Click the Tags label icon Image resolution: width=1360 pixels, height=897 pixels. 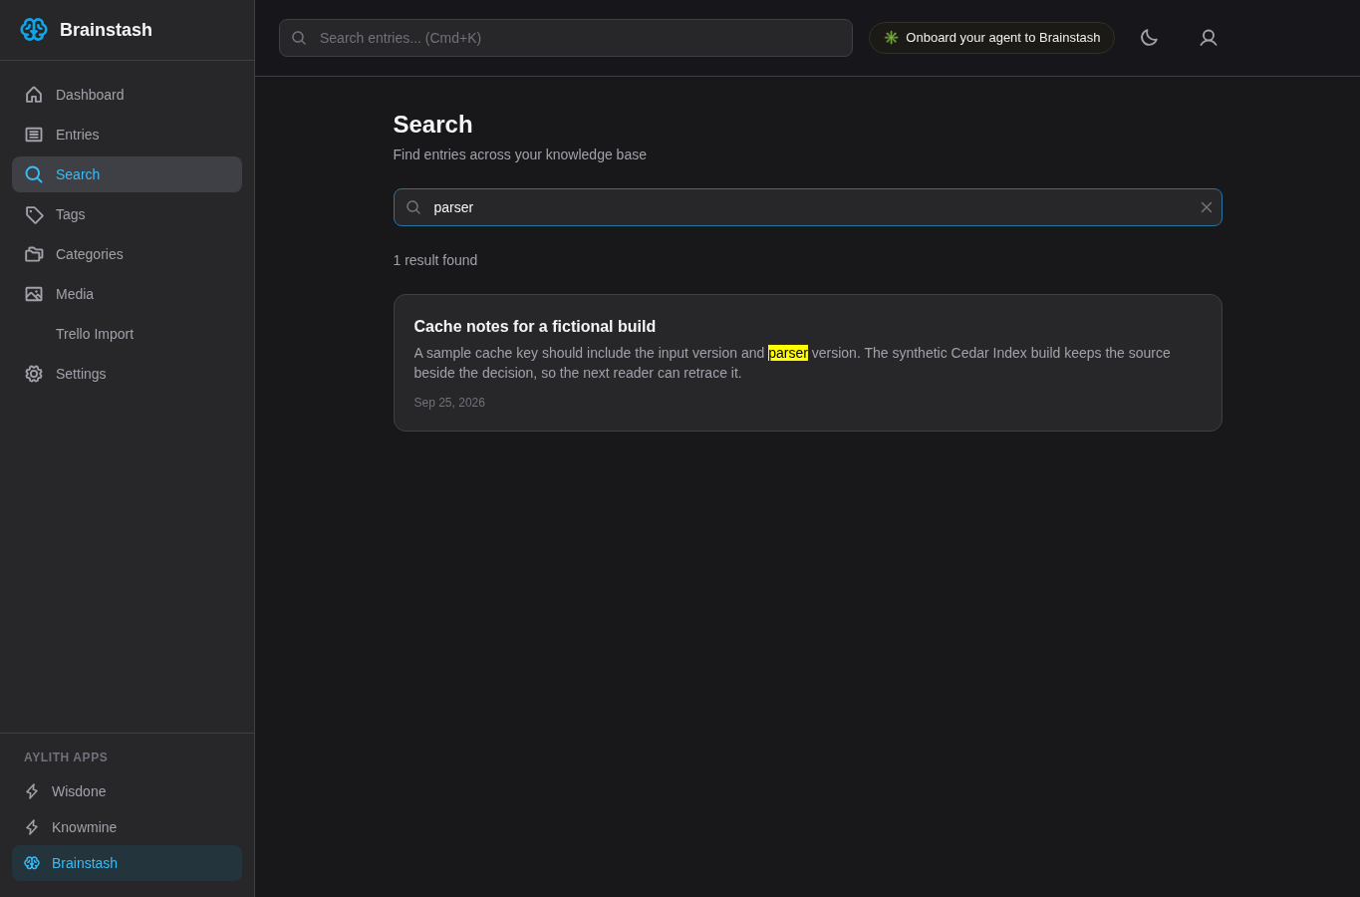pos(34,214)
